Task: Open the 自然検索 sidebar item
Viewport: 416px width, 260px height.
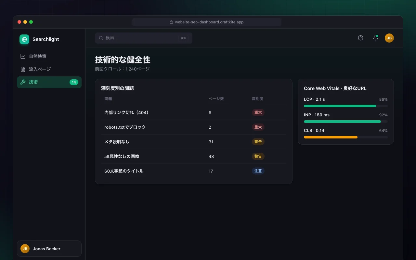Action: tap(49, 56)
